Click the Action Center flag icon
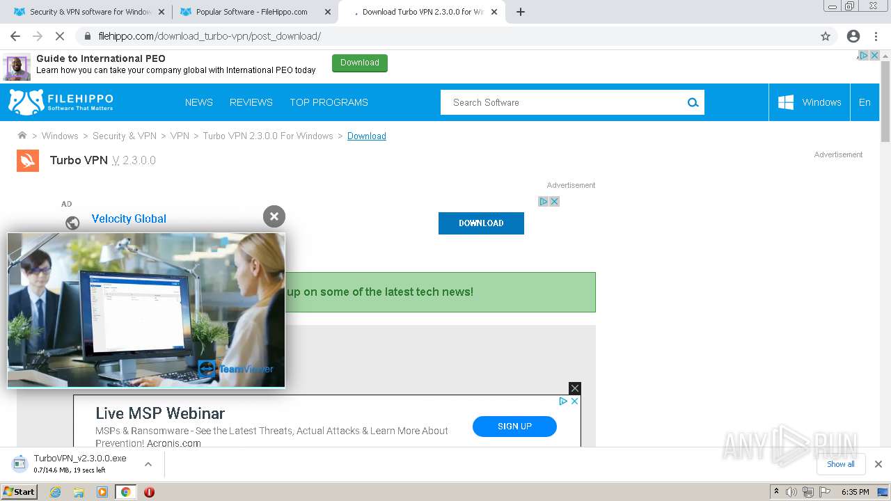This screenshot has height=501, width=891. click(x=826, y=492)
